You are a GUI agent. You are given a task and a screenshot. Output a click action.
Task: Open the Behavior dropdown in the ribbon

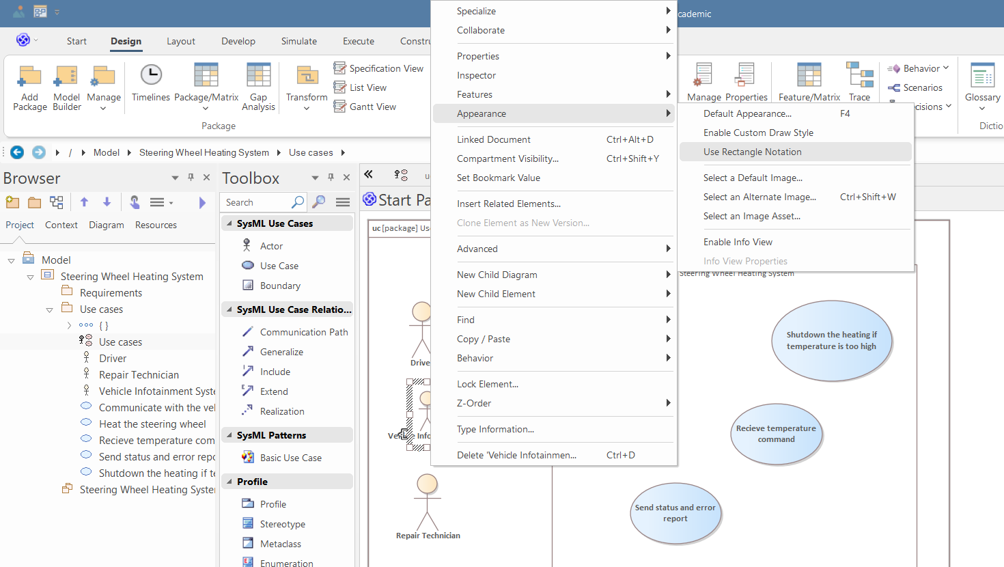point(918,68)
